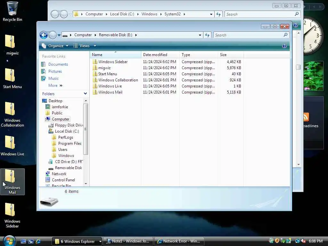Select Network in the folder tree
Screen dimensions: 328x246
tap(59, 174)
